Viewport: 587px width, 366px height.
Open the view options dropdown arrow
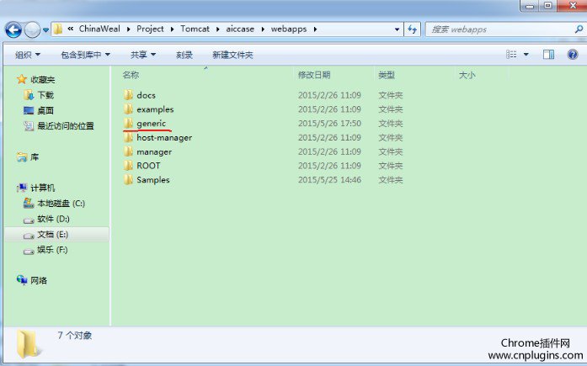tap(526, 55)
